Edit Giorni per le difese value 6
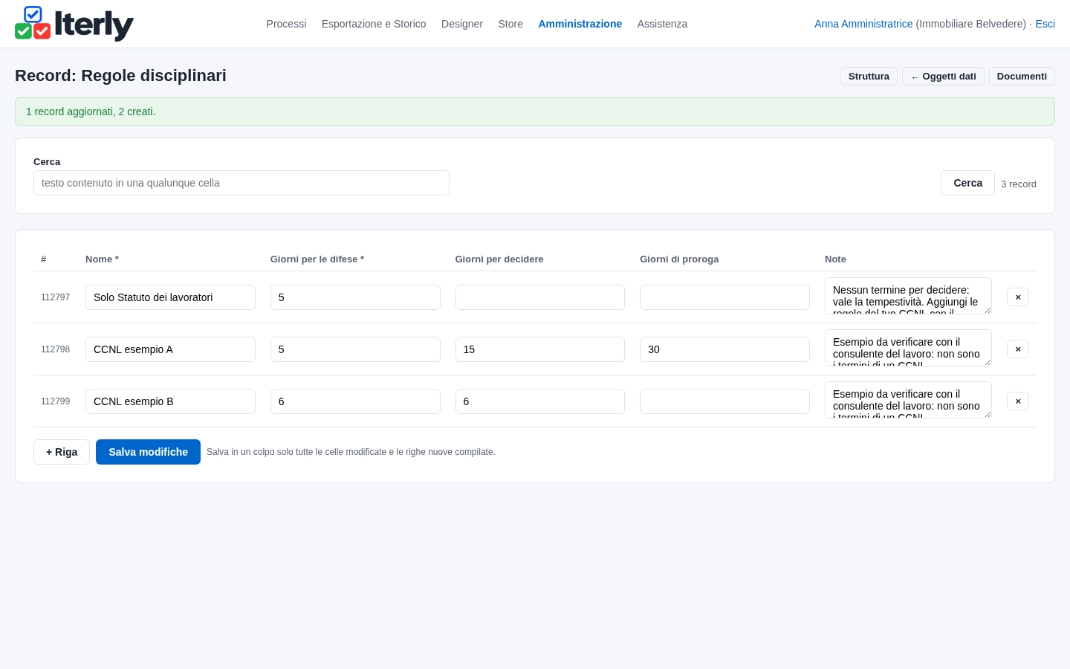This screenshot has height=669, width=1070. 355,401
